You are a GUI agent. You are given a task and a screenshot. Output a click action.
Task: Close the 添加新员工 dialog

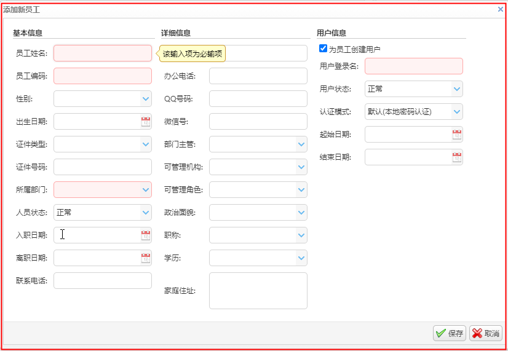[x=501, y=9]
